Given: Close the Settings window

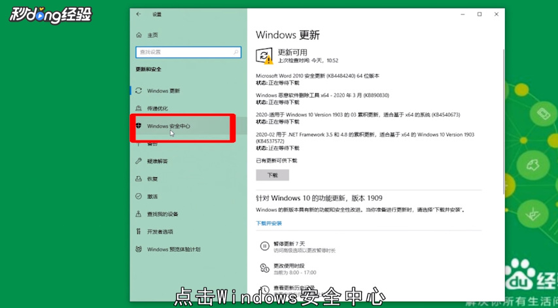Looking at the screenshot, I should (497, 14).
